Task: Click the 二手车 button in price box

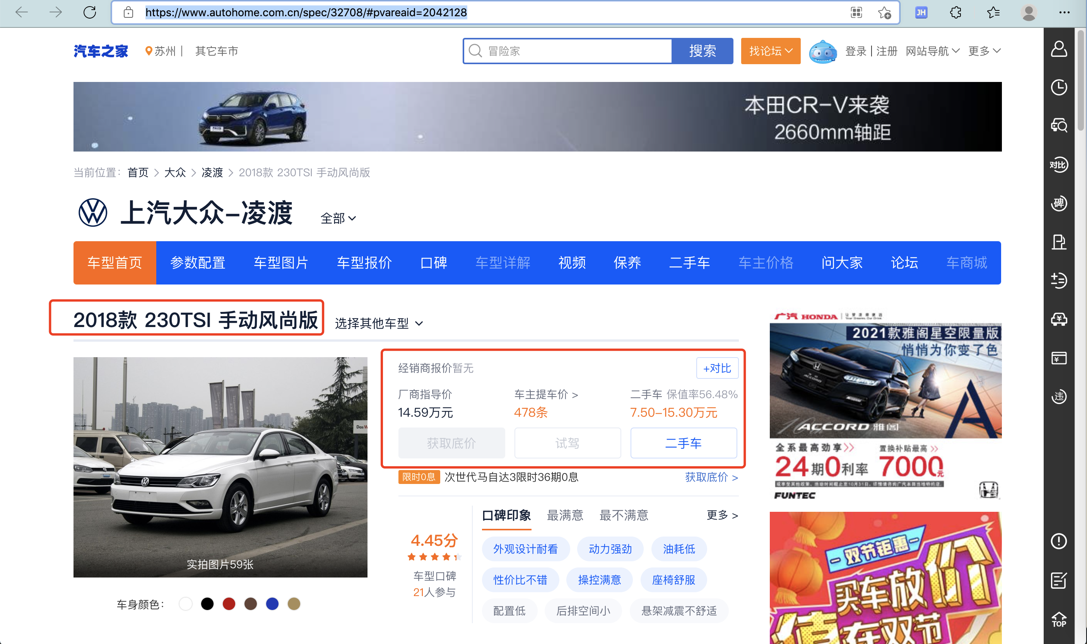Action: pos(684,443)
